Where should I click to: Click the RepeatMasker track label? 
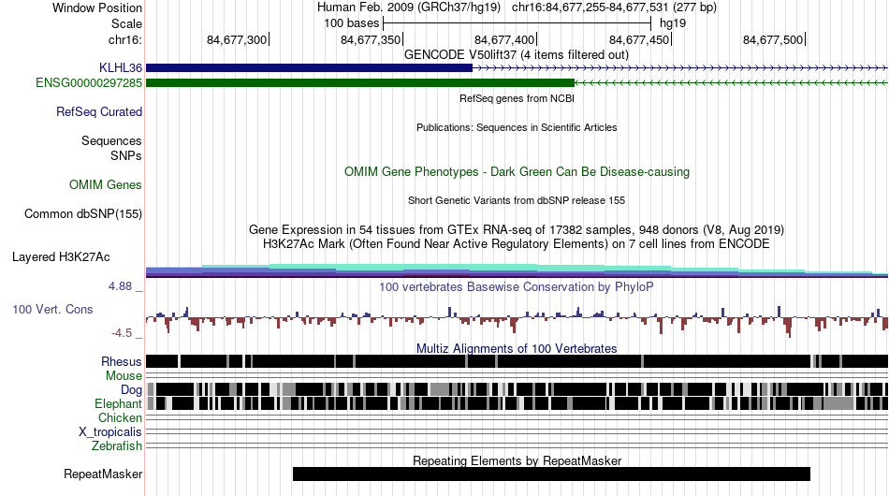coord(103,474)
